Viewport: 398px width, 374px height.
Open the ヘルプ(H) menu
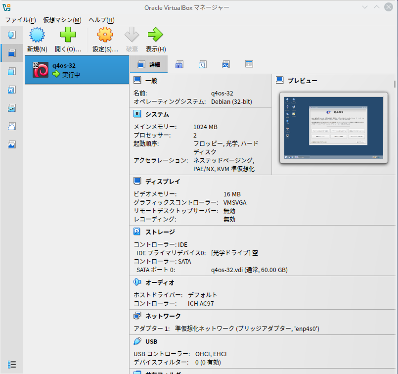(101, 20)
